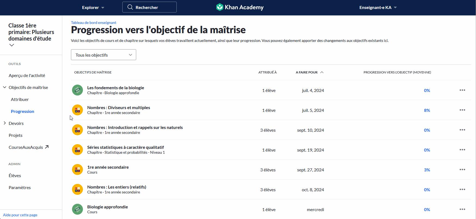Click the 0% progress for Biologie approfondie course
Image resolution: width=476 pixels, height=219 pixels.
(427, 209)
